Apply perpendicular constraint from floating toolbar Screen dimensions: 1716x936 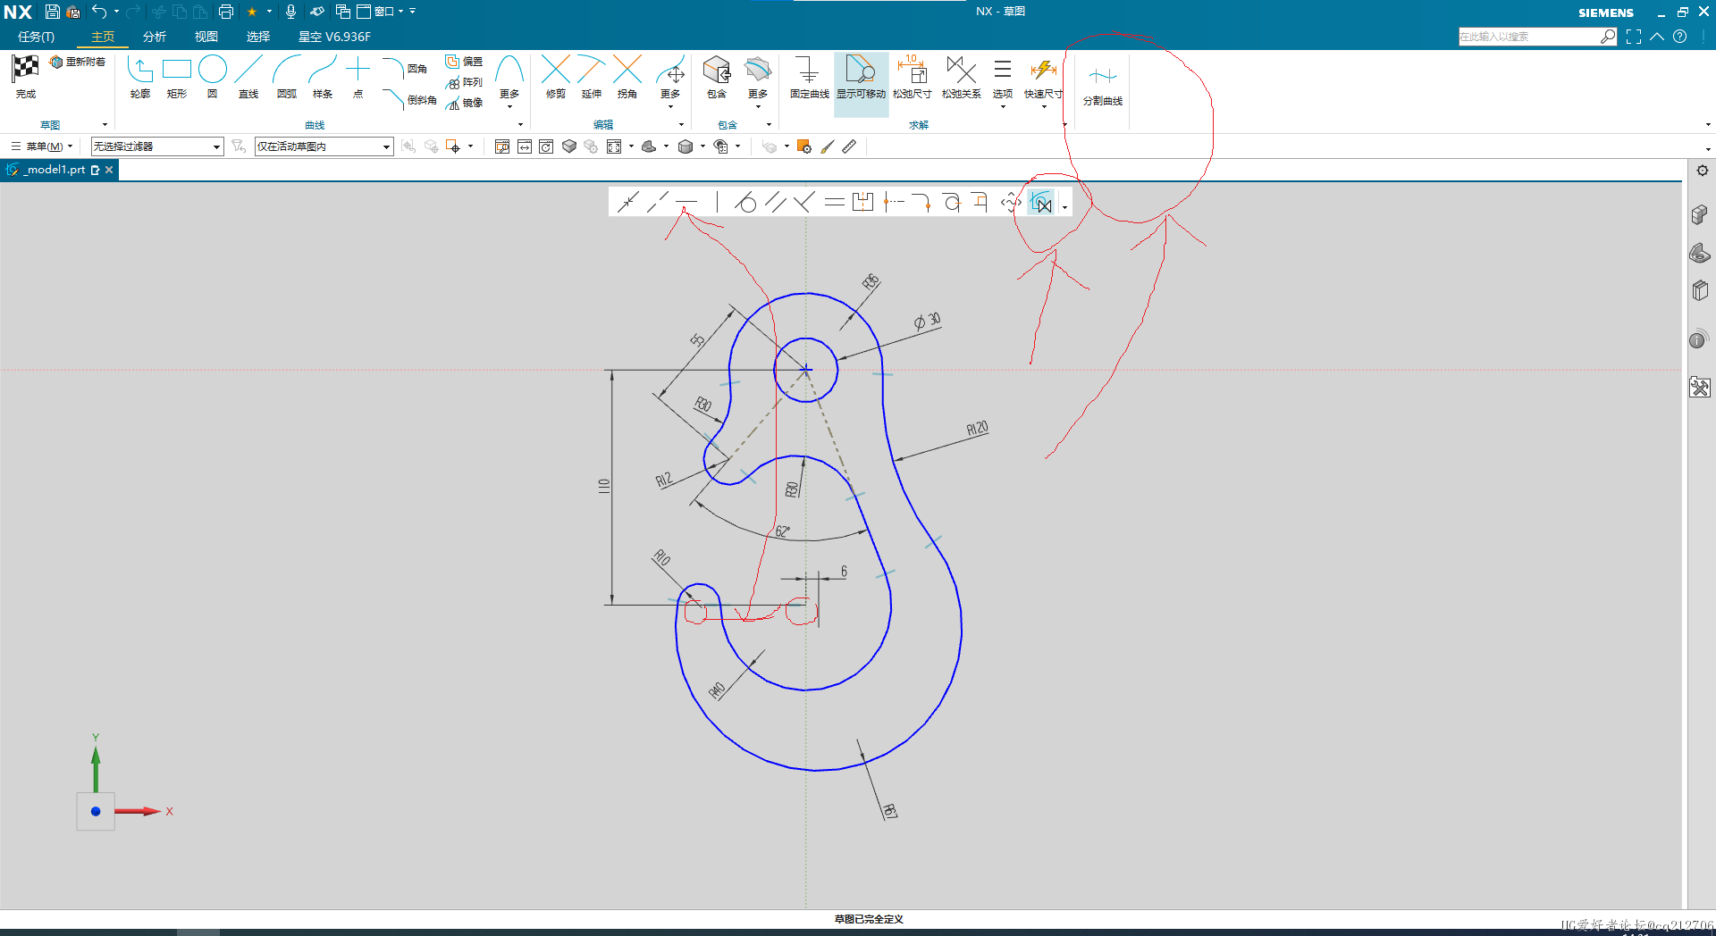(804, 202)
